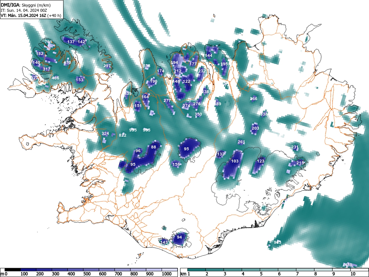Screen dimensions: 369x277
Task: Click the pale lavender legend swatch between 900 and 1000 m
Action: click(154, 270)
